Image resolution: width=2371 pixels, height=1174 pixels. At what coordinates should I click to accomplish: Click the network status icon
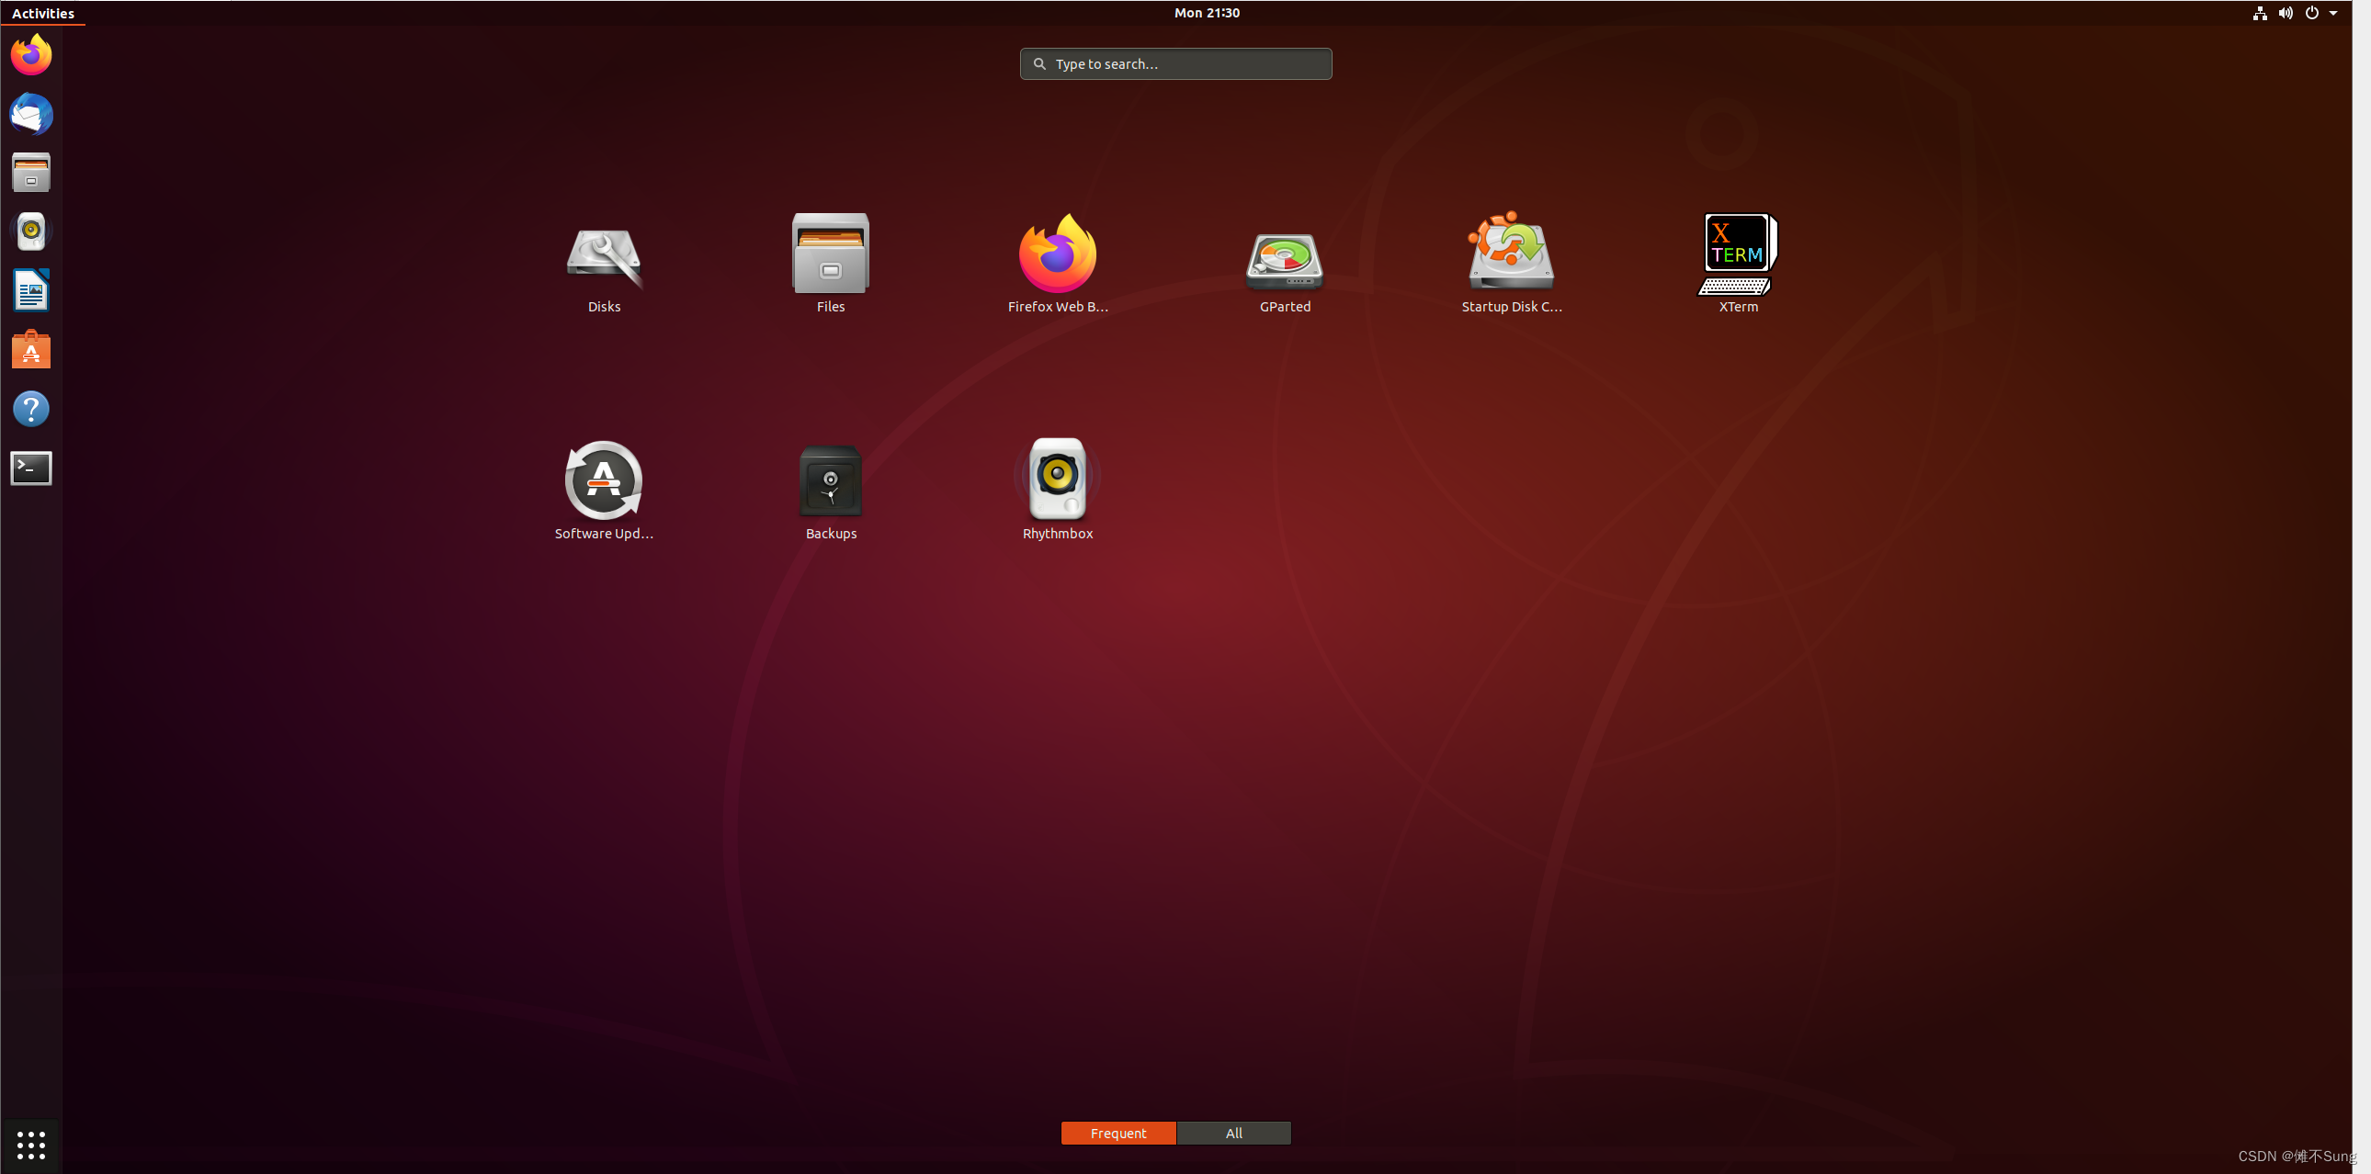point(2260,13)
